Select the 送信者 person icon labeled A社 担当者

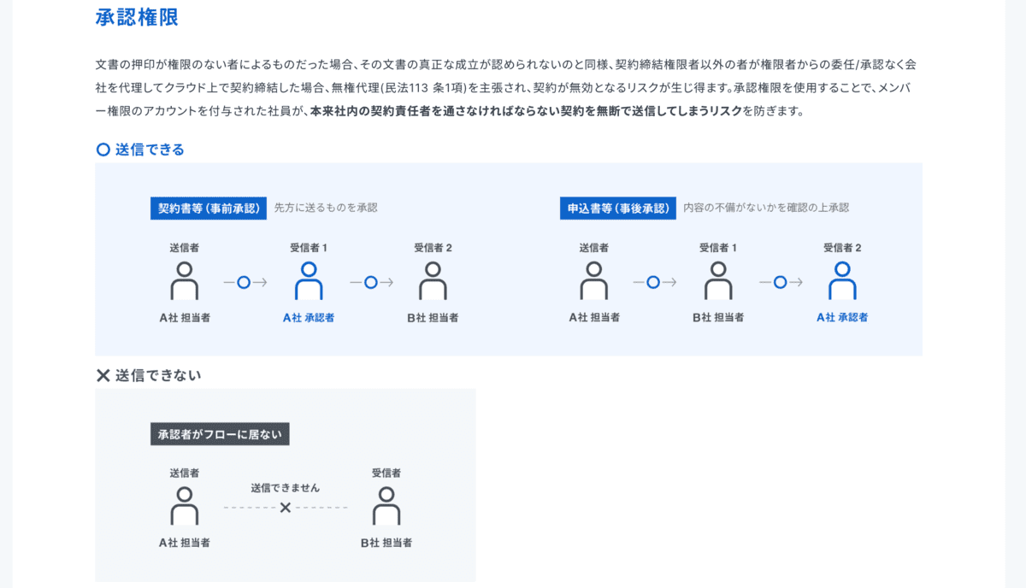pos(185,282)
